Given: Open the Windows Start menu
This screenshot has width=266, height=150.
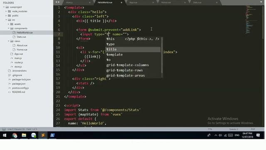Looking at the screenshot, I should (x=5, y=135).
